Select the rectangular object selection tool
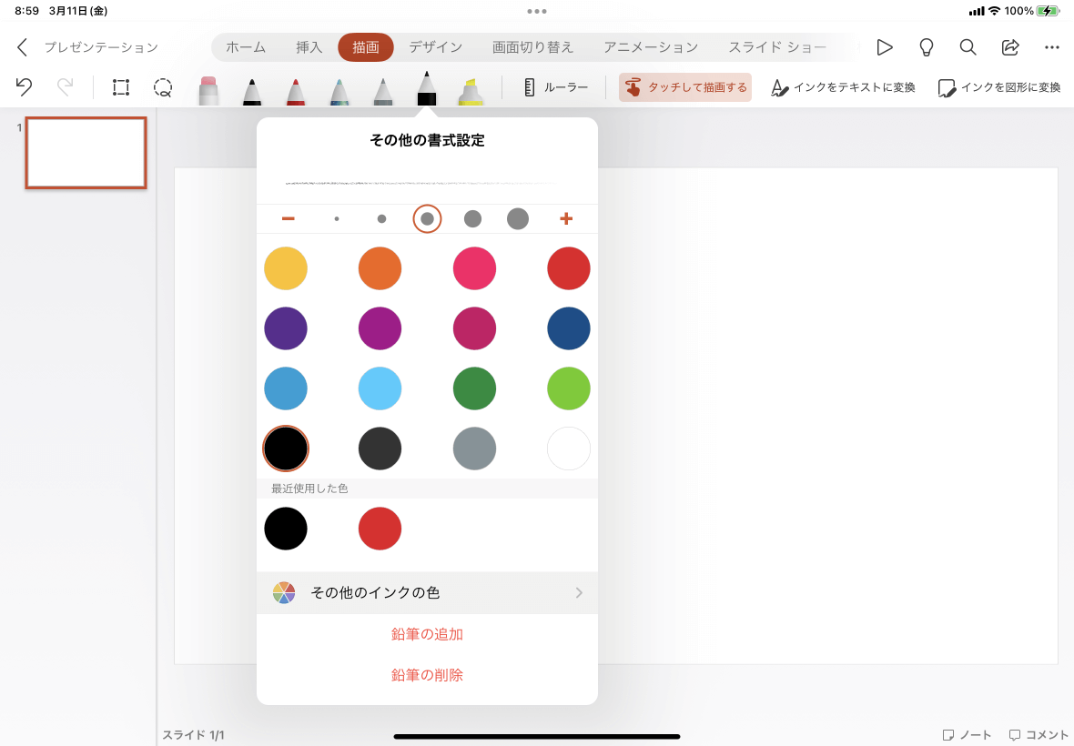 (120, 87)
